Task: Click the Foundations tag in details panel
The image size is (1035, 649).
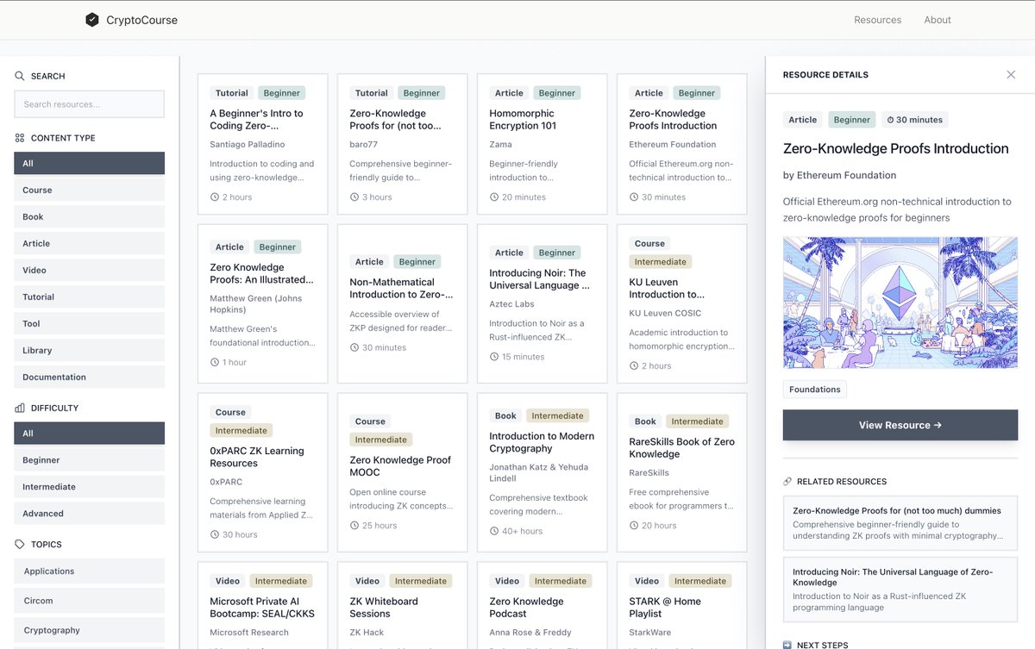Action: [x=815, y=390]
